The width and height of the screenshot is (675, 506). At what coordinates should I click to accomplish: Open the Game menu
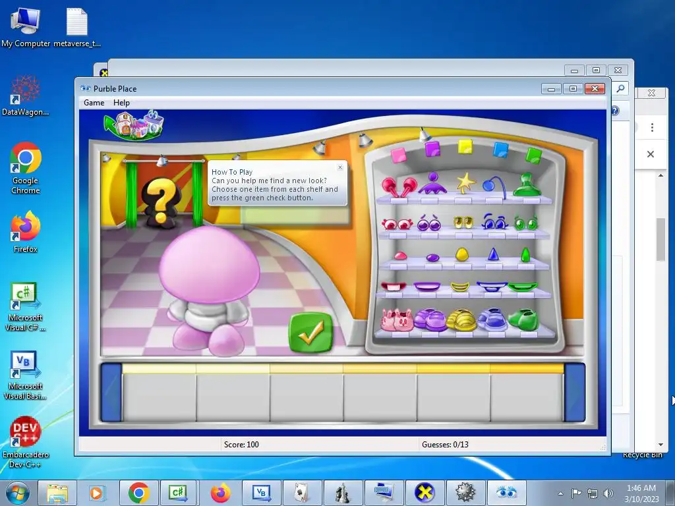click(x=94, y=102)
